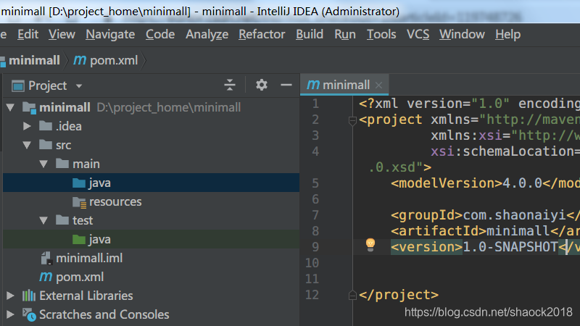Click the version 1.0-SNAPSHOT line
This screenshot has height=326, width=580.
485,246
